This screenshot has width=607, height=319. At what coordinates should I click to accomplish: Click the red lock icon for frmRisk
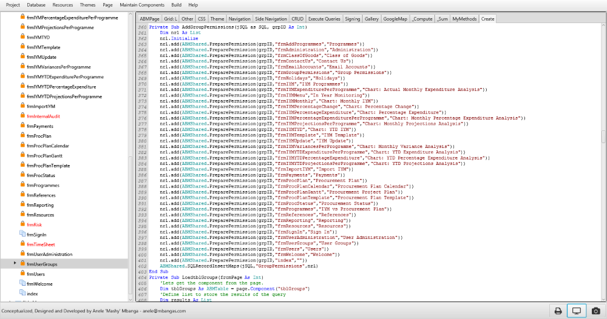(22, 224)
